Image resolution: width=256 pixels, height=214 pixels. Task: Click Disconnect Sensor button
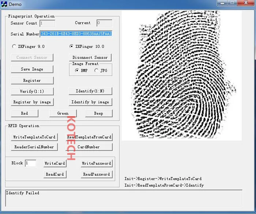click(90, 58)
